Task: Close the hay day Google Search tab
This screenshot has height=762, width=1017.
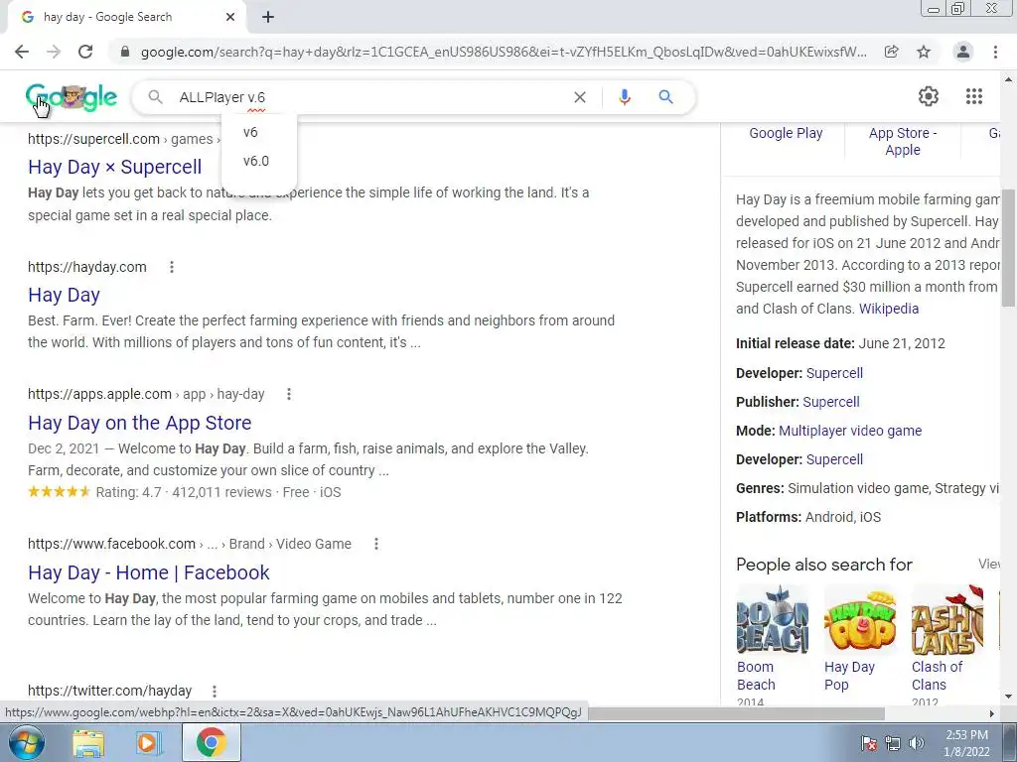Action: pyautogui.click(x=230, y=17)
